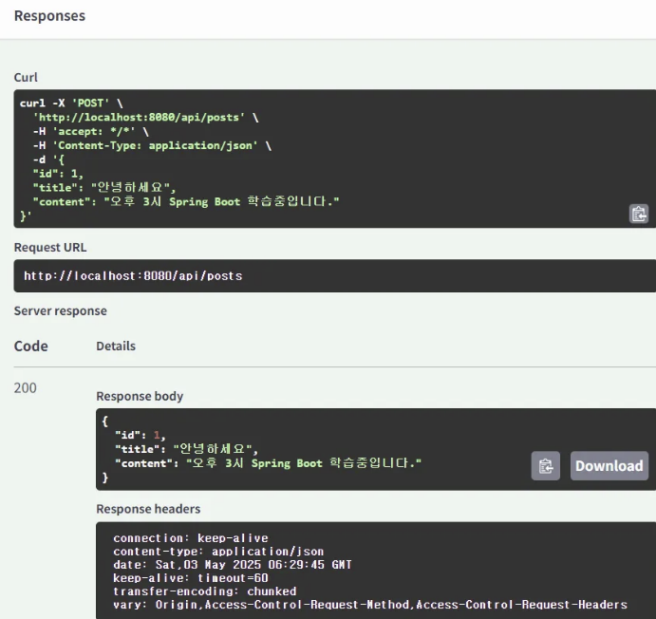Click the 'Content-Type: application/json' curl line

point(152,145)
